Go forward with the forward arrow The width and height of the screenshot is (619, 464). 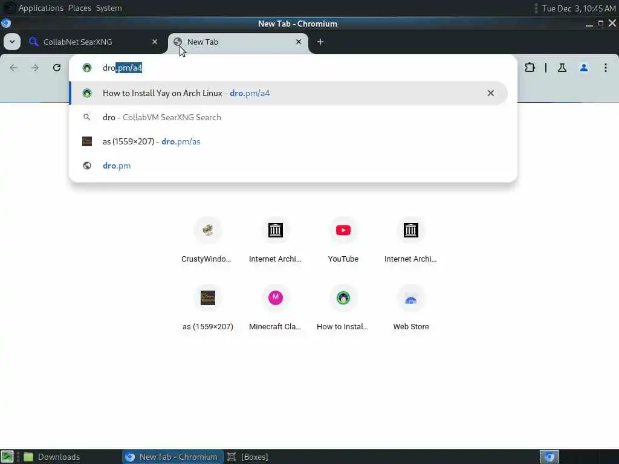pyautogui.click(x=34, y=68)
